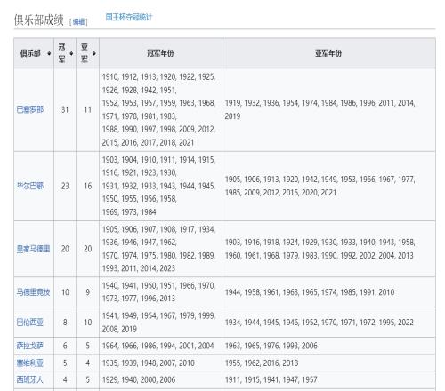Open the 毕尔巴鄂 club link
Screen dimensions: 445x391
tap(30, 186)
